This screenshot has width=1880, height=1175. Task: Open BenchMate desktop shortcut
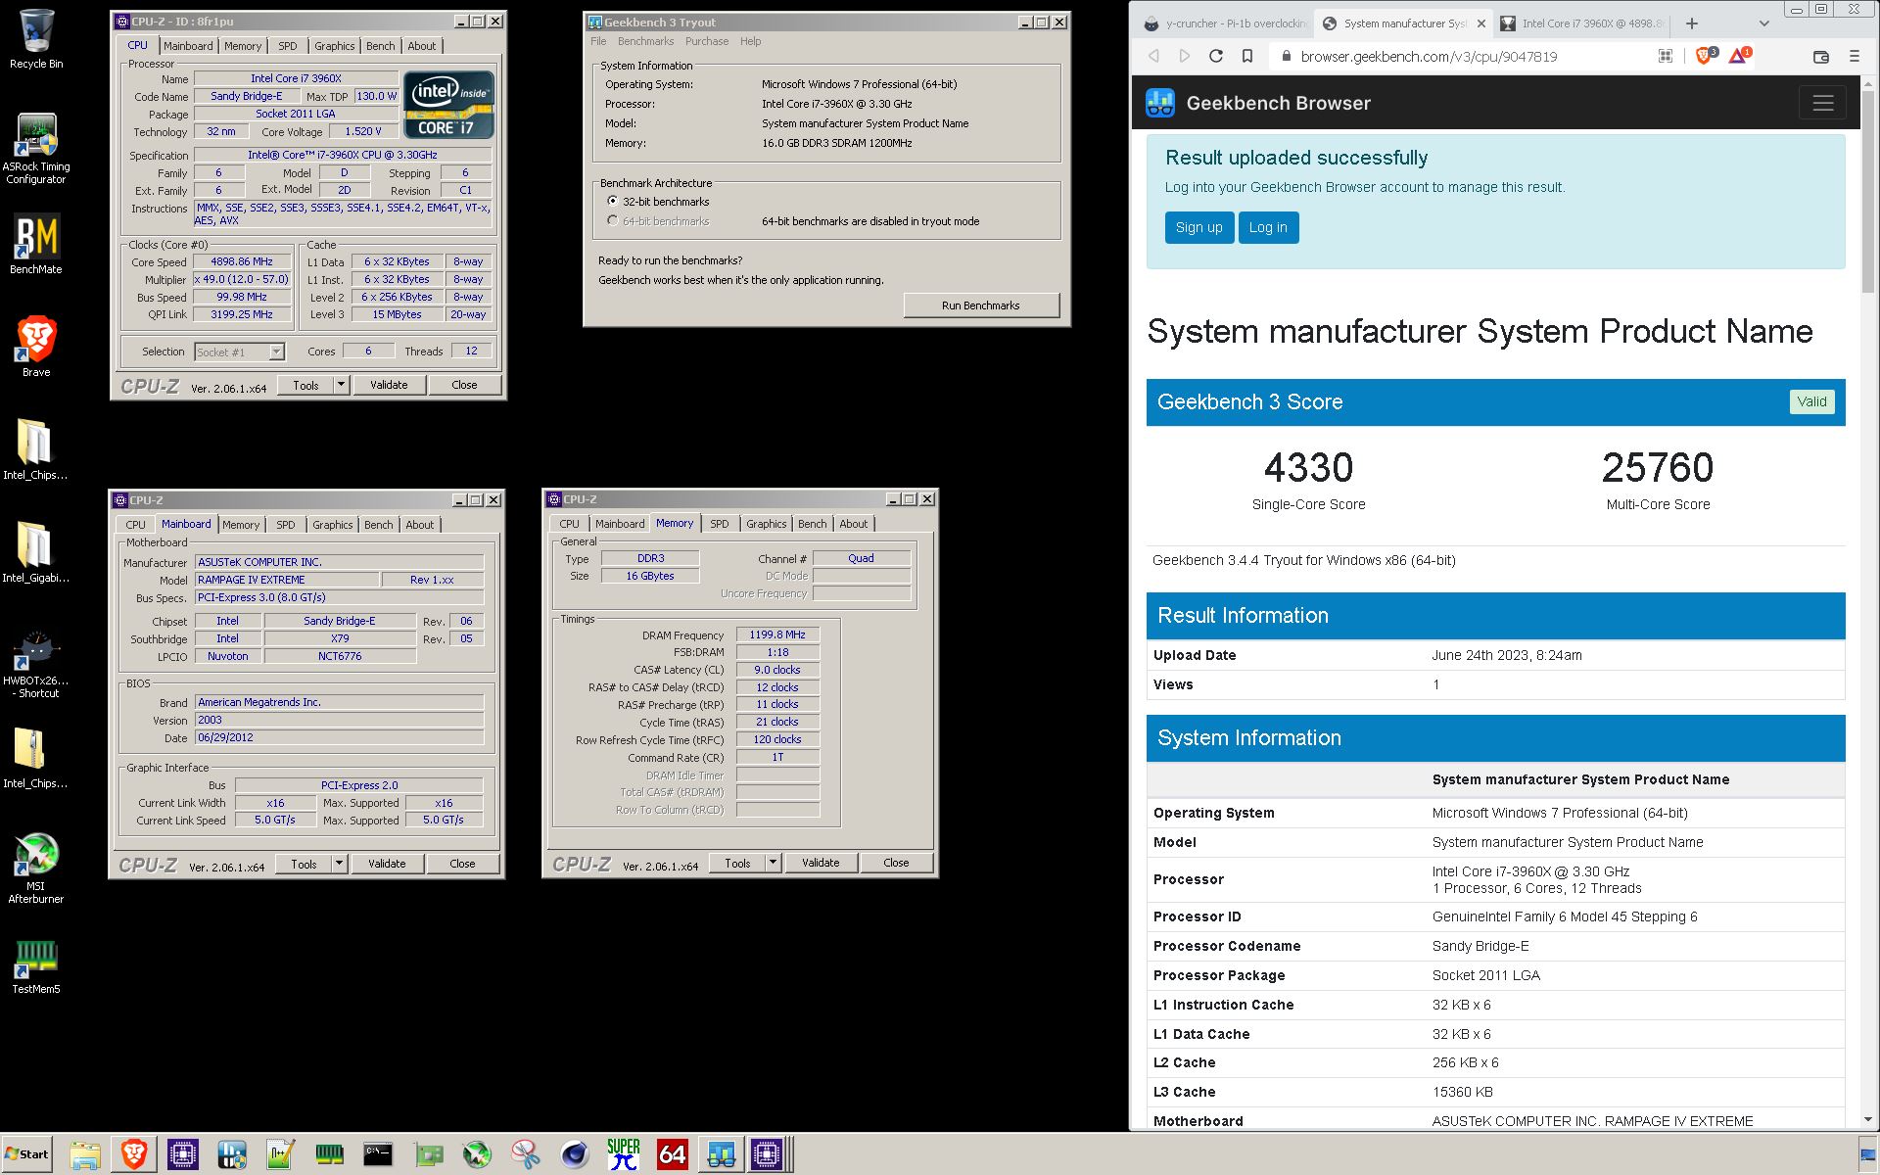(x=36, y=245)
